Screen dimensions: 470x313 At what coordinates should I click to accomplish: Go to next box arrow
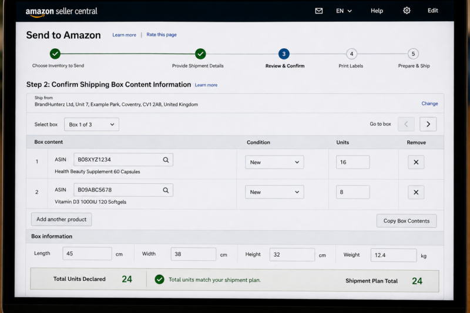pyautogui.click(x=428, y=124)
